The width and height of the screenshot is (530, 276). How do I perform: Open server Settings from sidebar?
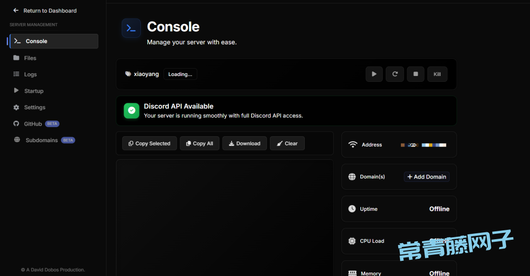click(34, 107)
